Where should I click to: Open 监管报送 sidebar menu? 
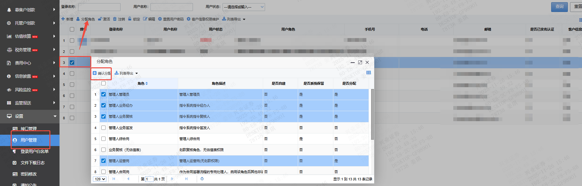30,103
